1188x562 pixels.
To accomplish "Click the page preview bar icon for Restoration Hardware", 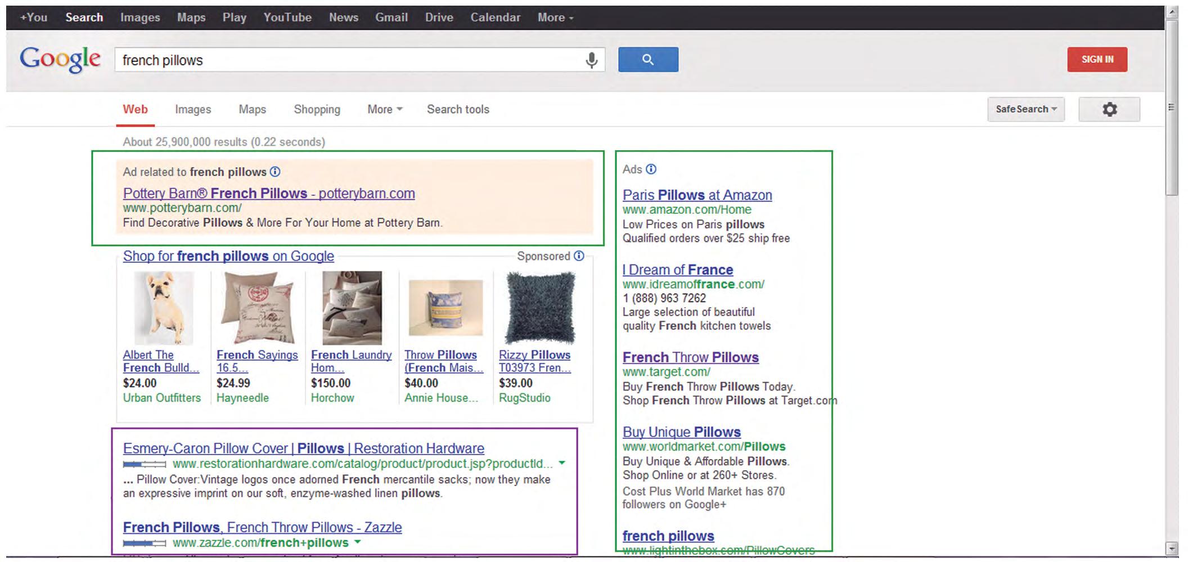I will click(x=145, y=464).
